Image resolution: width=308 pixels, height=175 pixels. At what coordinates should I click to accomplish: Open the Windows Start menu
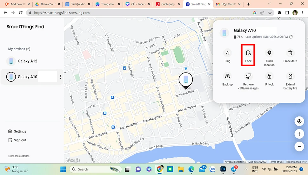click(x=63, y=169)
